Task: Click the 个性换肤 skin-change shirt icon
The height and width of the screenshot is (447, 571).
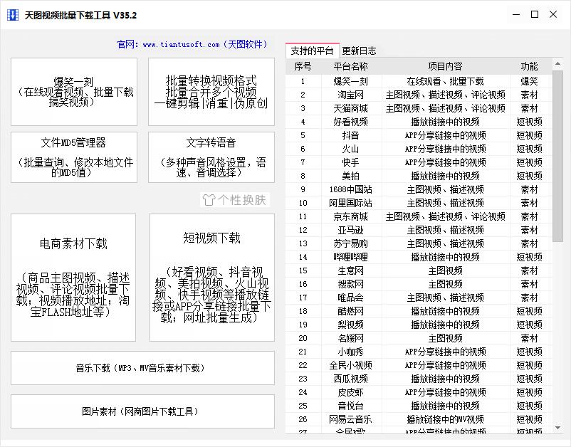Action: [209, 200]
